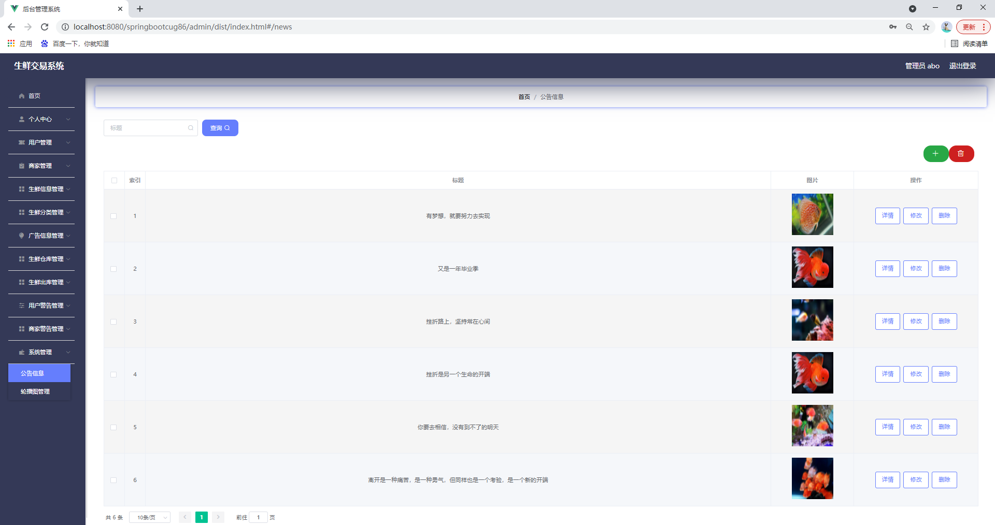Click the browser refresh icon
This screenshot has height=525, width=995.
pyautogui.click(x=45, y=26)
